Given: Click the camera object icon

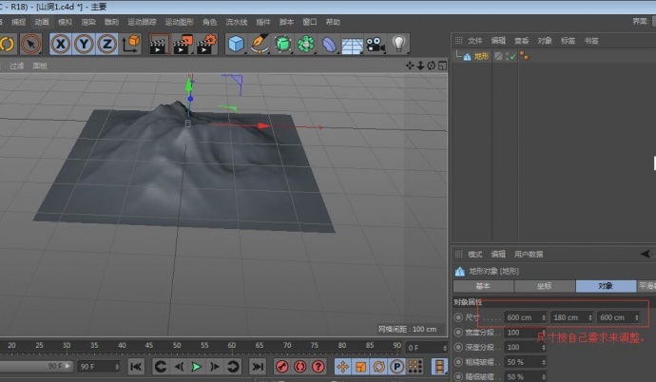Looking at the screenshot, I should 376,44.
